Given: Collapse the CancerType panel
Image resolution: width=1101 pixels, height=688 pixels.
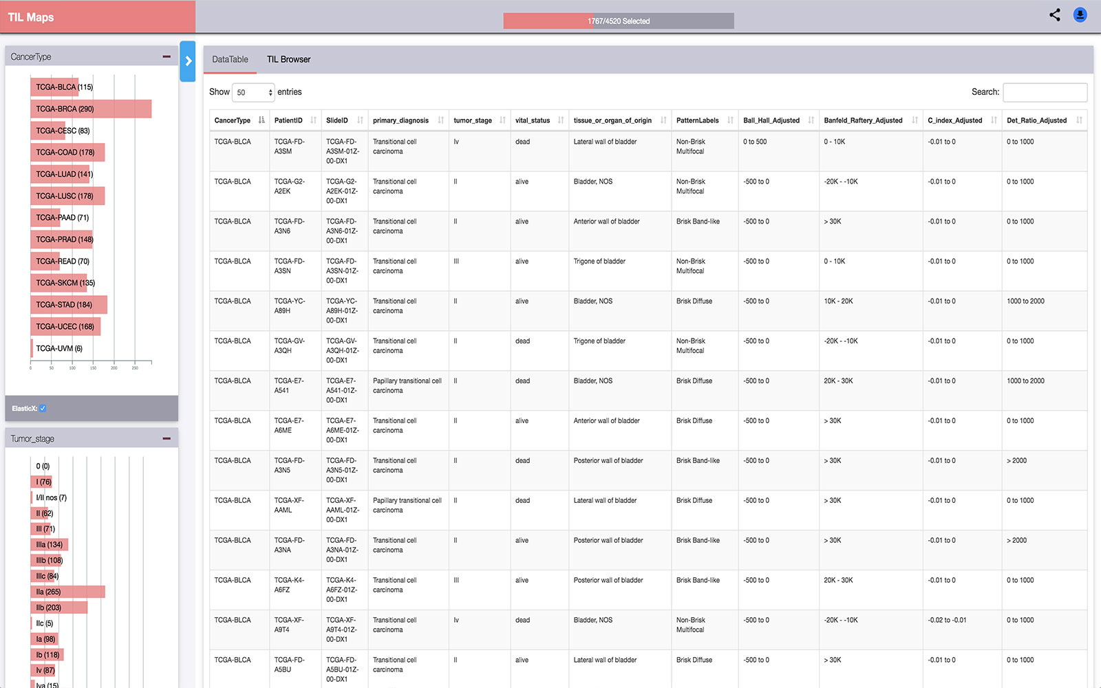Looking at the screenshot, I should (x=167, y=56).
